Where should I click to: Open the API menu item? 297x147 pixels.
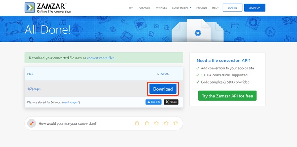click(x=131, y=8)
